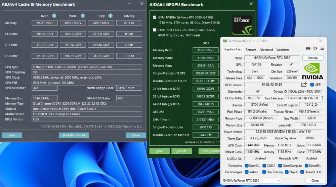
Task: Click the Driver Version field in GPU-Z
Action: click(x=284, y=132)
